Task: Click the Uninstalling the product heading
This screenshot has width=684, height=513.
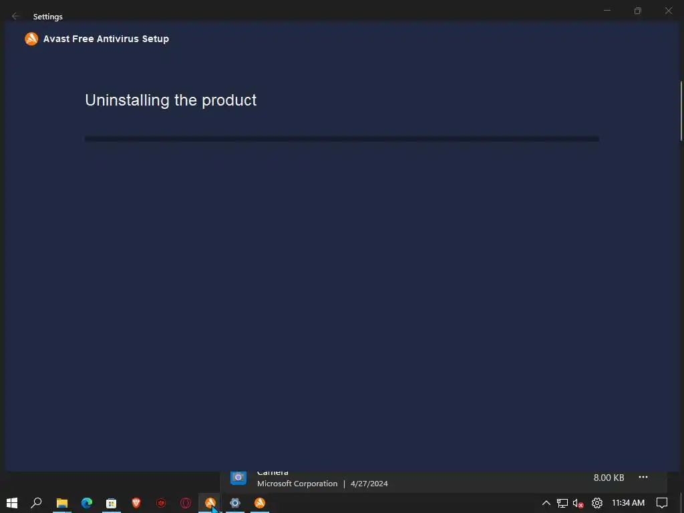Action: (170, 100)
